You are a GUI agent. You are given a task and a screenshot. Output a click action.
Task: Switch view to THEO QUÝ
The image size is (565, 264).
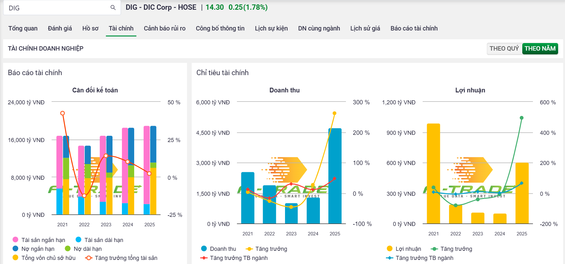pyautogui.click(x=504, y=48)
